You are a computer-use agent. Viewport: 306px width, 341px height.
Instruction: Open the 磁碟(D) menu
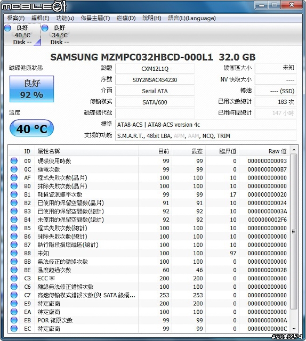[126, 18]
